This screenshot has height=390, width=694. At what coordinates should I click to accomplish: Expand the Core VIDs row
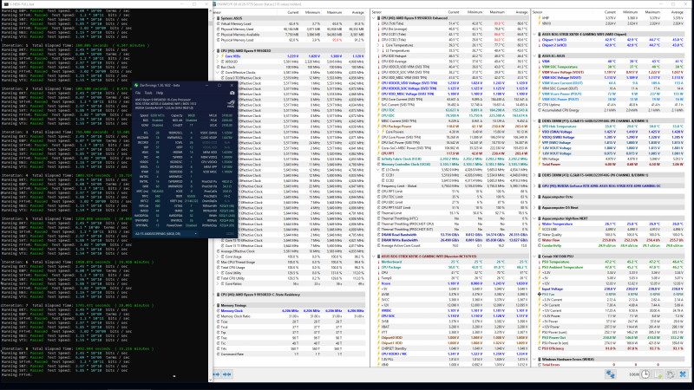218,56
